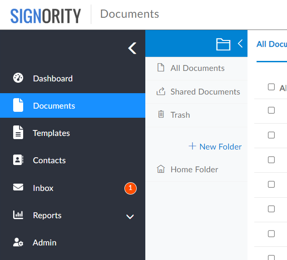Click the Dashboard gauge icon

(x=18, y=78)
